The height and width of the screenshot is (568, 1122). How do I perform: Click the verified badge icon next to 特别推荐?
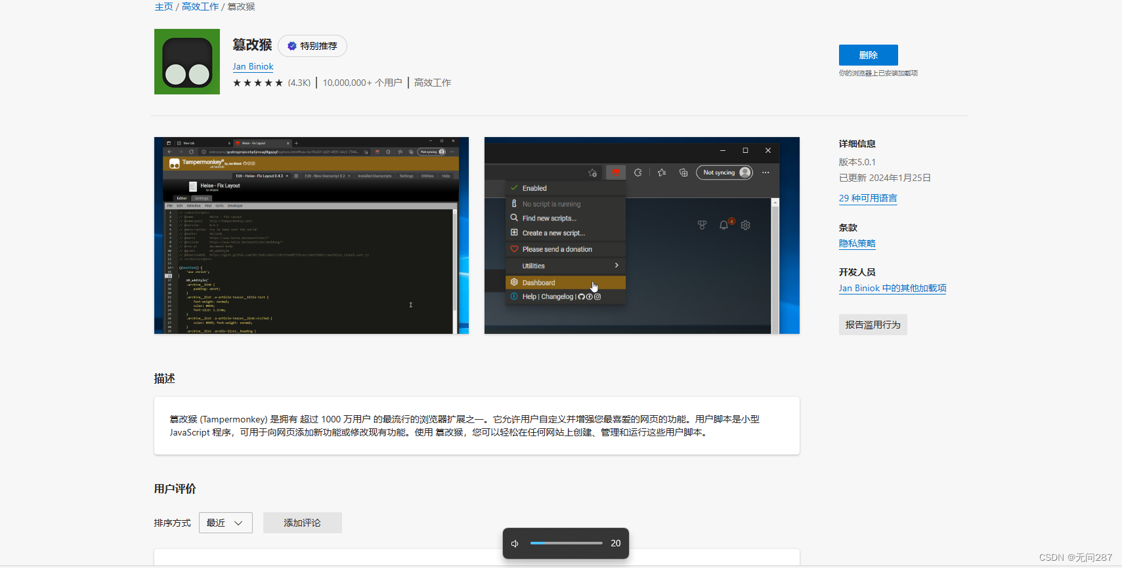pos(292,46)
